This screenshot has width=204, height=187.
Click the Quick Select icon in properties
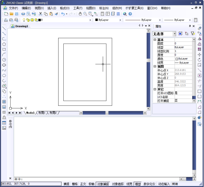(x=193, y=33)
